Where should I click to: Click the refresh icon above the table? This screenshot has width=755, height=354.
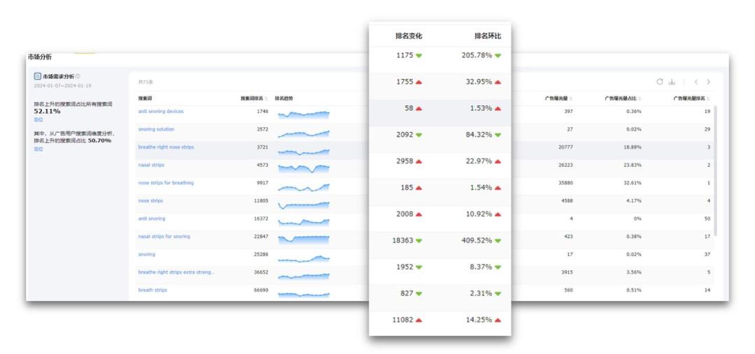point(660,82)
